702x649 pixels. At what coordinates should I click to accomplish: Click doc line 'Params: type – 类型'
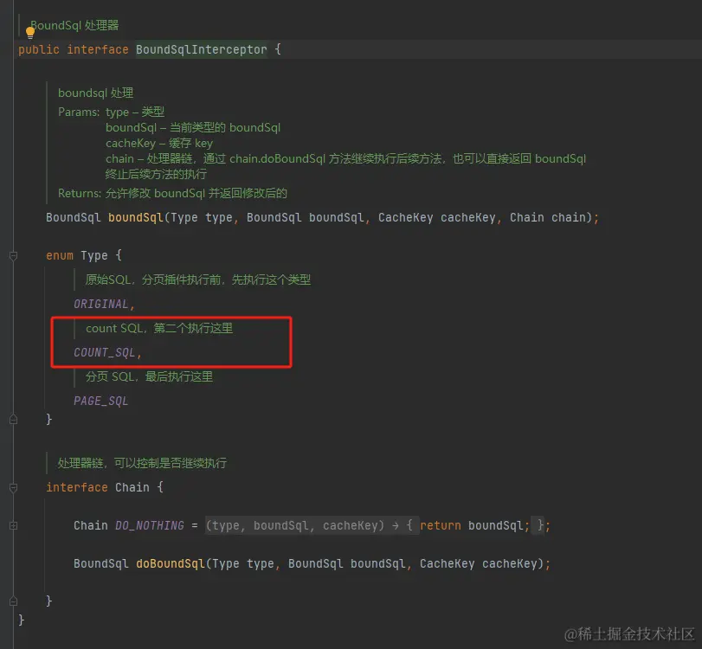pyautogui.click(x=112, y=112)
